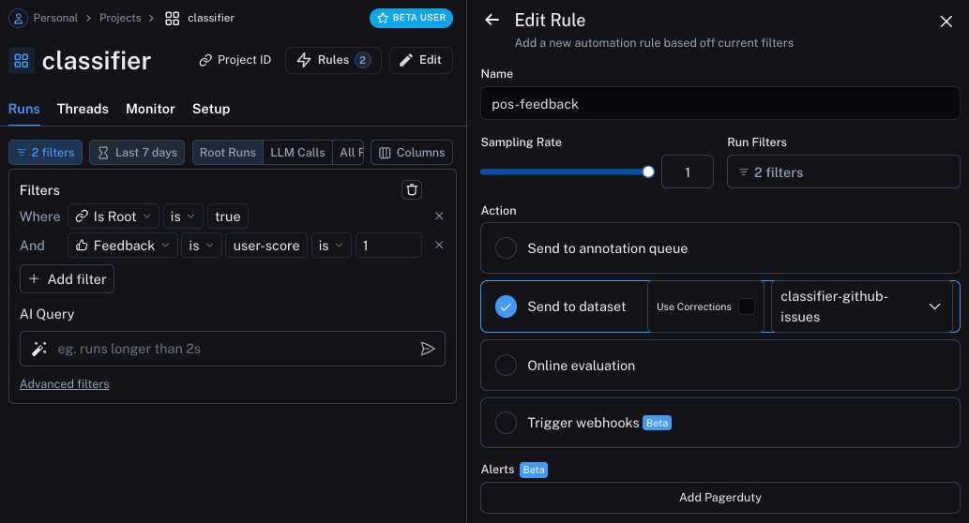Select the Online evaluation radio option
This screenshot has width=969, height=523.
[506, 366]
